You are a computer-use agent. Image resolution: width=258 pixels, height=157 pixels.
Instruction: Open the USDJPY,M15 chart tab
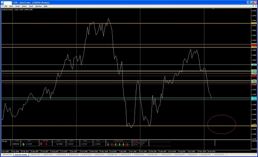[61, 155]
